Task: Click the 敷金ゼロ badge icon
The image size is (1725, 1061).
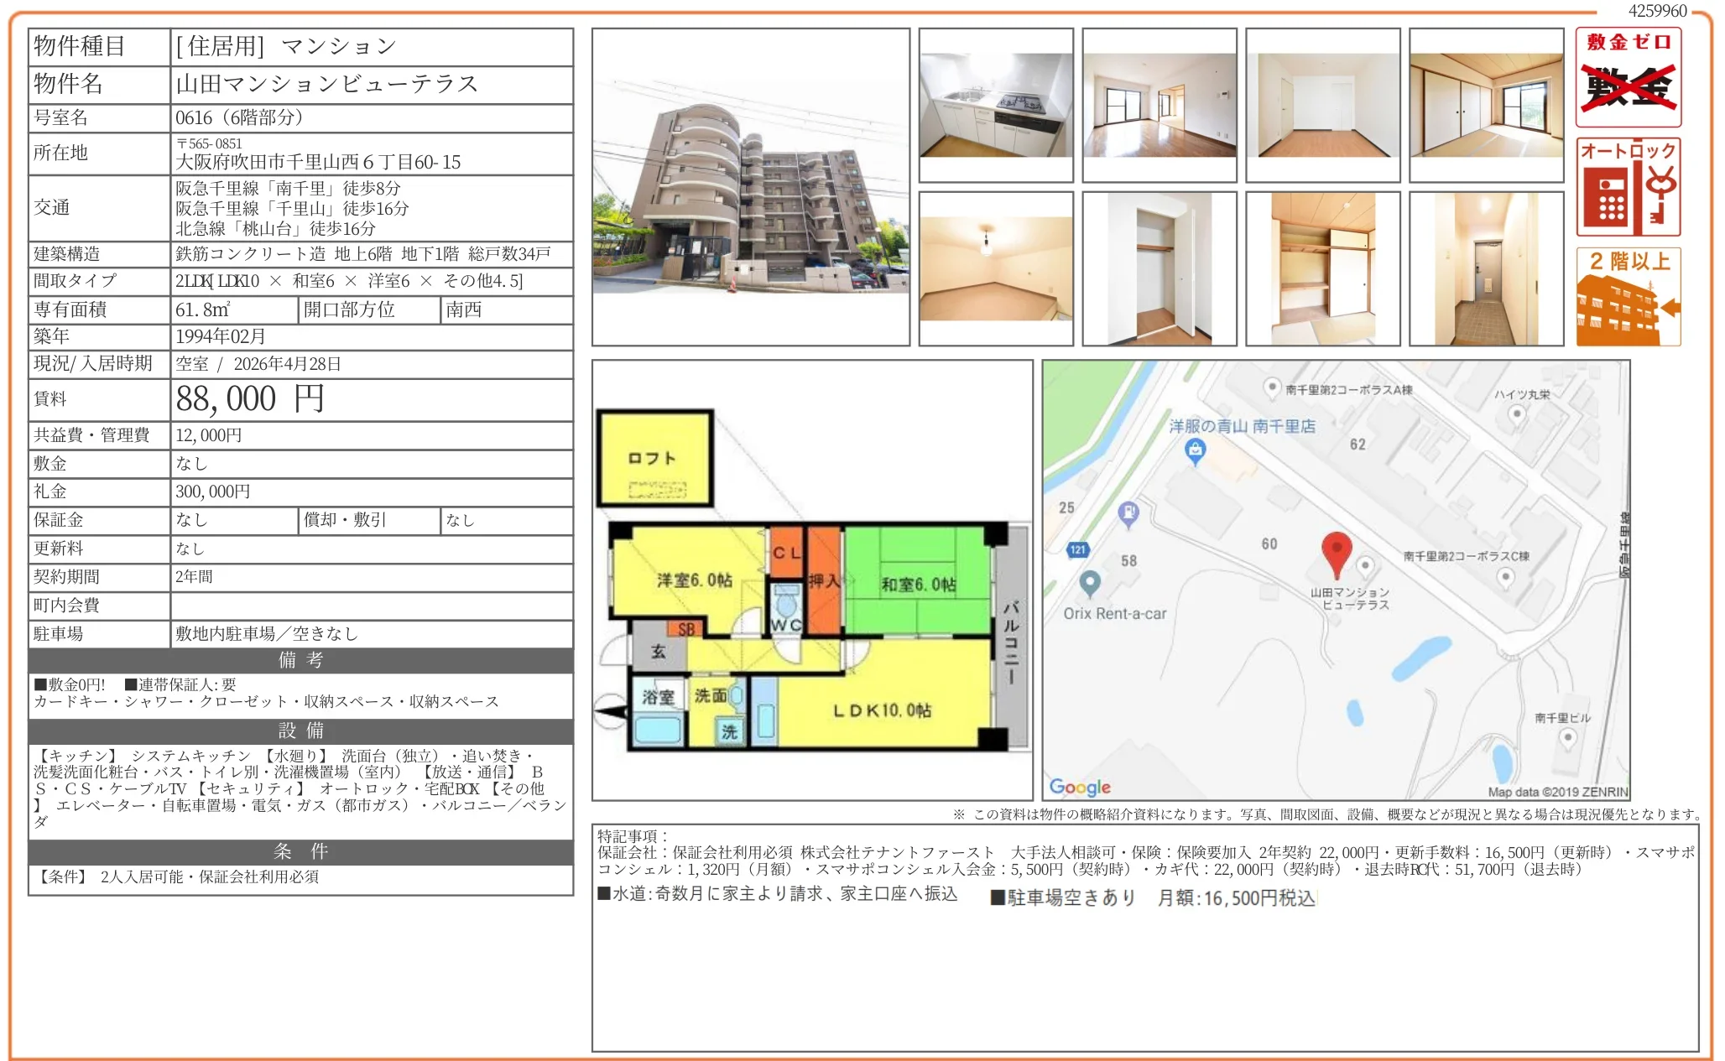Action: tap(1628, 77)
